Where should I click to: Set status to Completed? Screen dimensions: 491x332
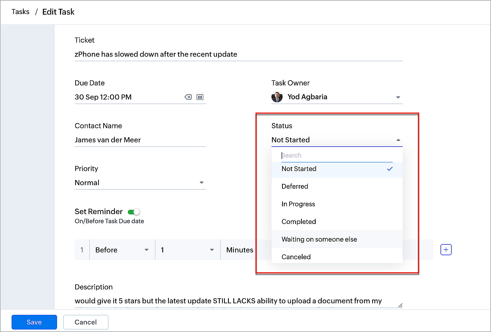coord(298,222)
